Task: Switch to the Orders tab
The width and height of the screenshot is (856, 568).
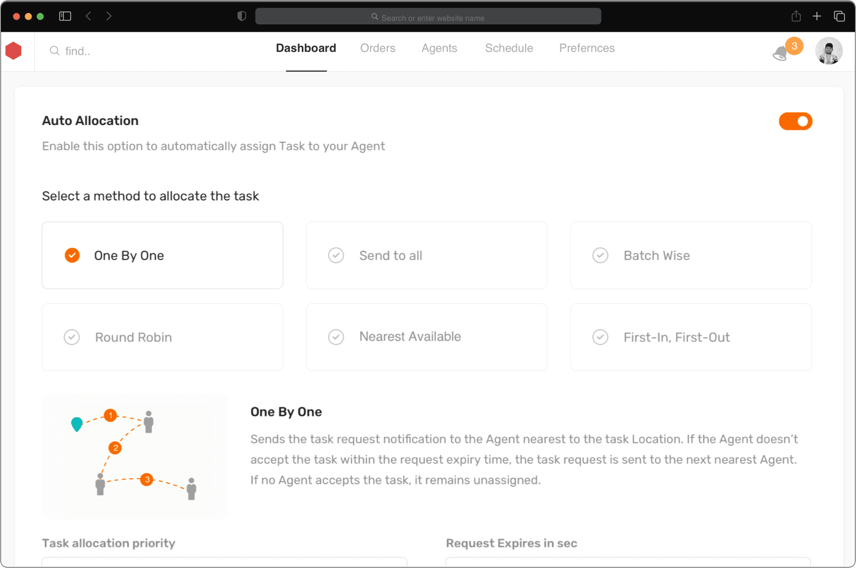Action: tap(378, 48)
